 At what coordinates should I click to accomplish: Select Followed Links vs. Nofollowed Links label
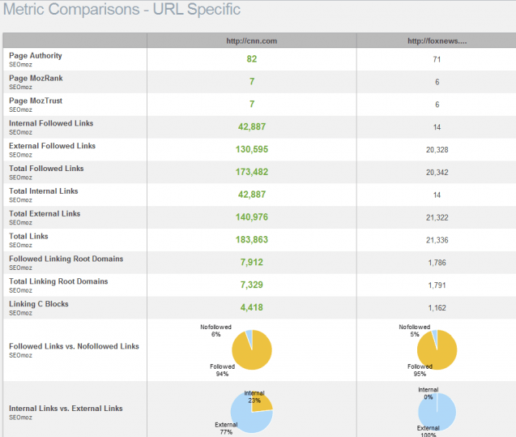(74, 346)
